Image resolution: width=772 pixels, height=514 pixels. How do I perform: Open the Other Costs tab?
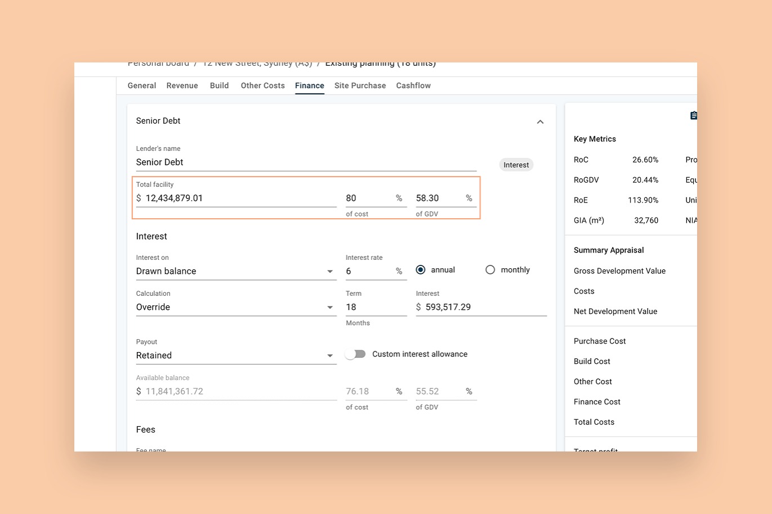click(262, 85)
